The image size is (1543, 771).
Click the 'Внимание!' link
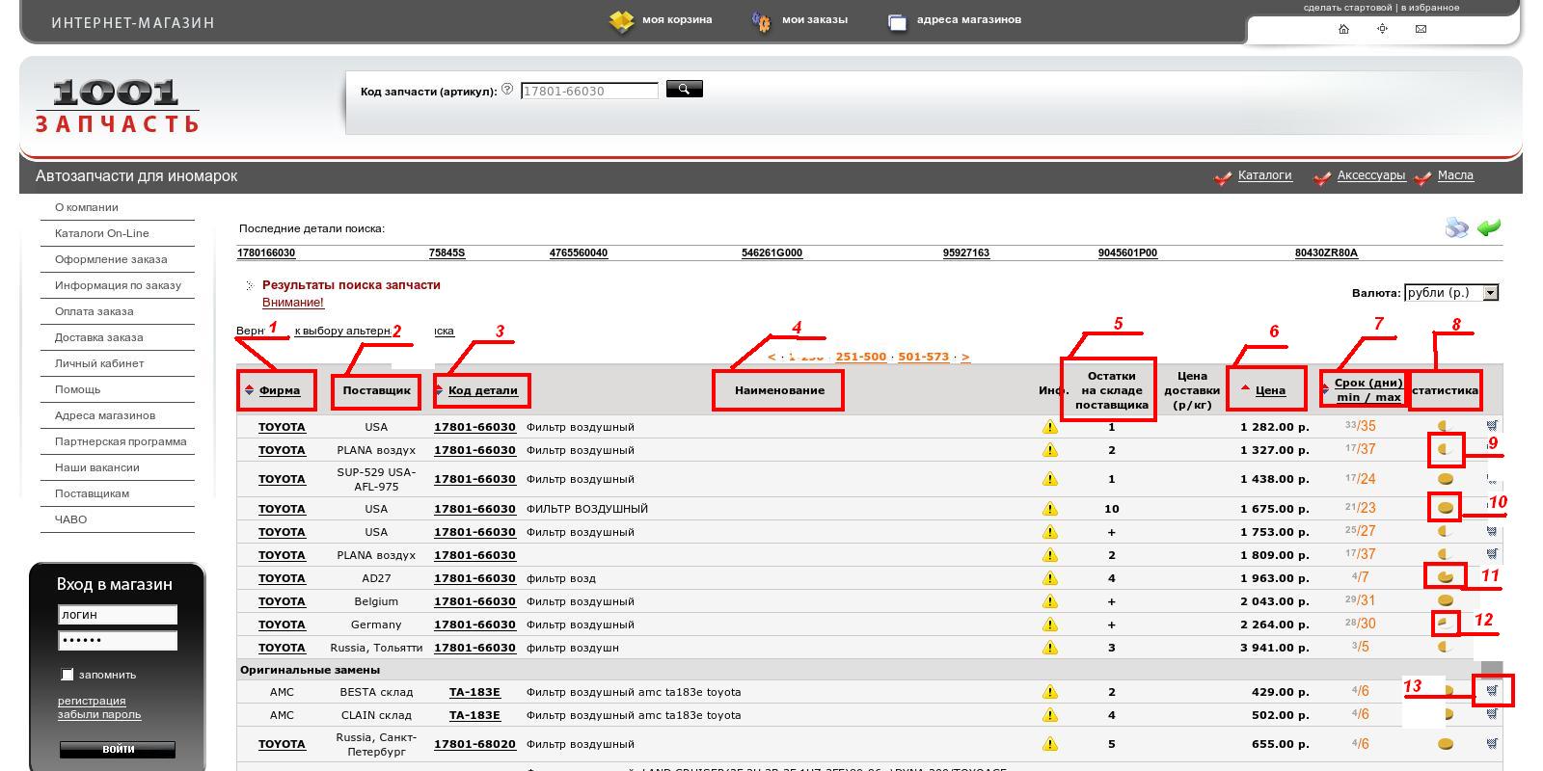click(292, 303)
